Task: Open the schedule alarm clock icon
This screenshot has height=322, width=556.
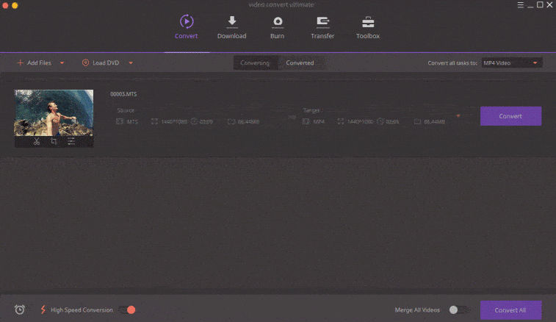Action: tap(20, 310)
